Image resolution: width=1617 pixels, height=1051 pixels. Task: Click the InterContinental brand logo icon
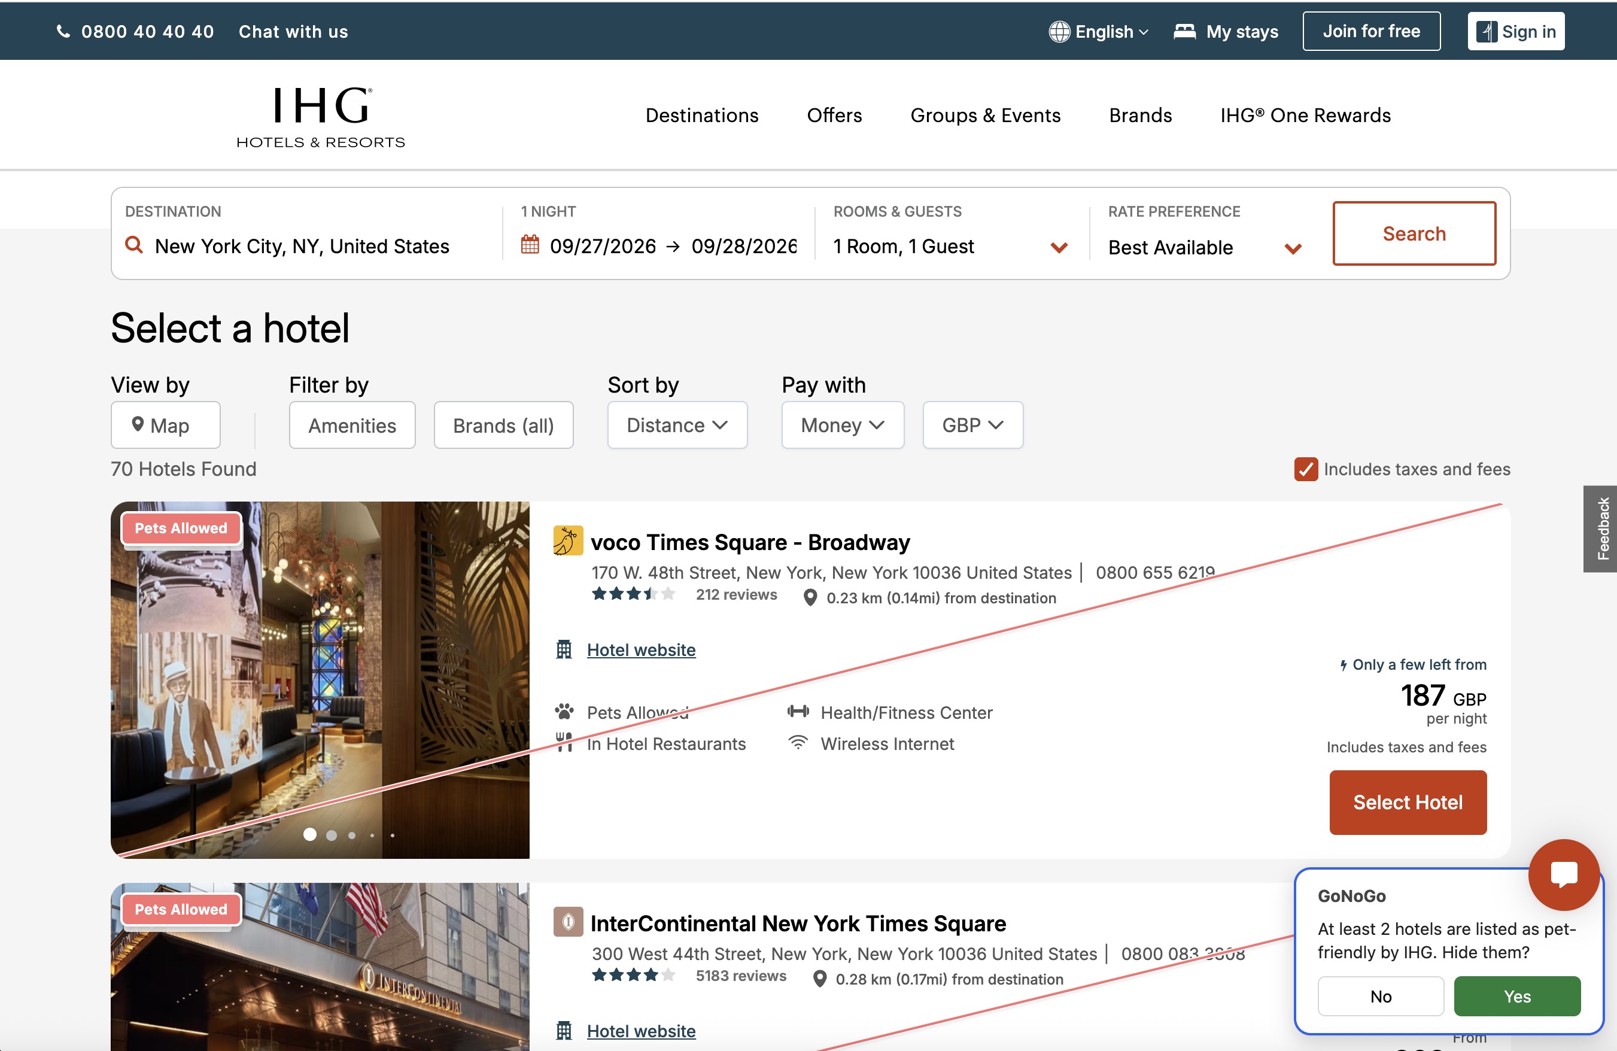pos(568,921)
